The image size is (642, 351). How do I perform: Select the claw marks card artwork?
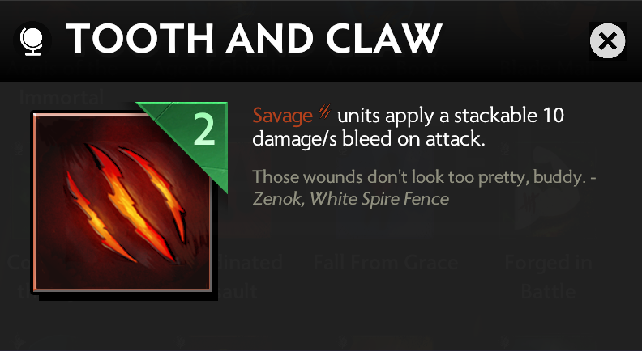(x=122, y=202)
